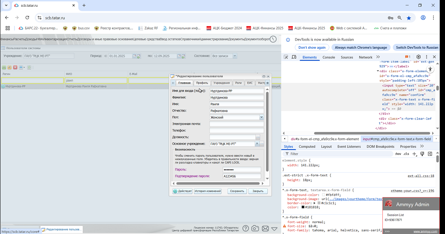Toggle the .cls class editor in Styles
Screen dimensions: 445x234
(x=407, y=154)
